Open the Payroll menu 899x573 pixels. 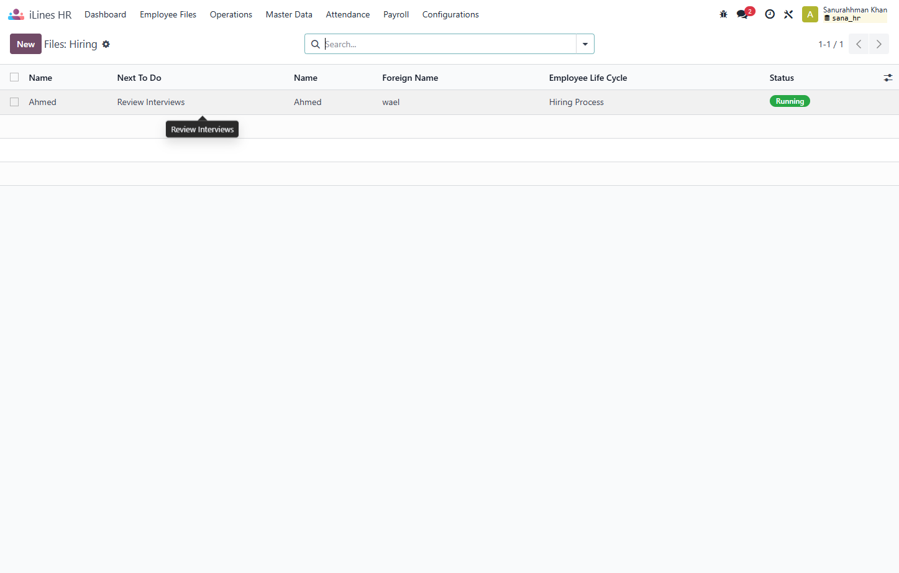[x=396, y=14]
